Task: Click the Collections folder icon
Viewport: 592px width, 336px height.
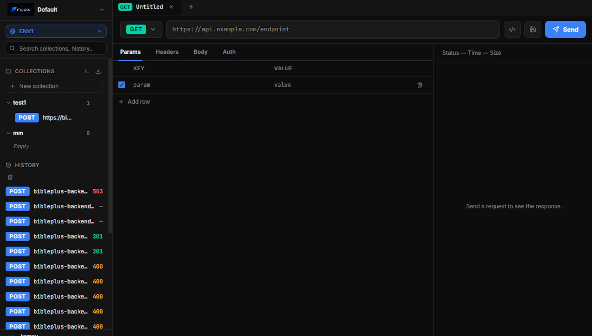Action: click(x=9, y=71)
